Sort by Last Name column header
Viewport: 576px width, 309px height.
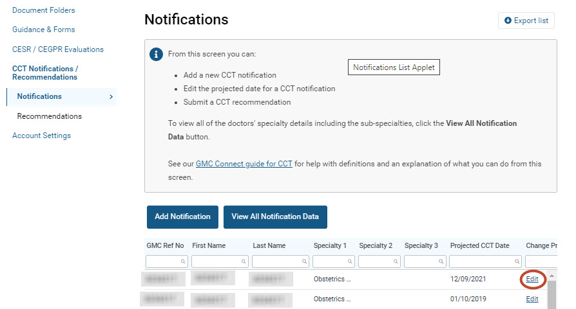pyautogui.click(x=269, y=245)
